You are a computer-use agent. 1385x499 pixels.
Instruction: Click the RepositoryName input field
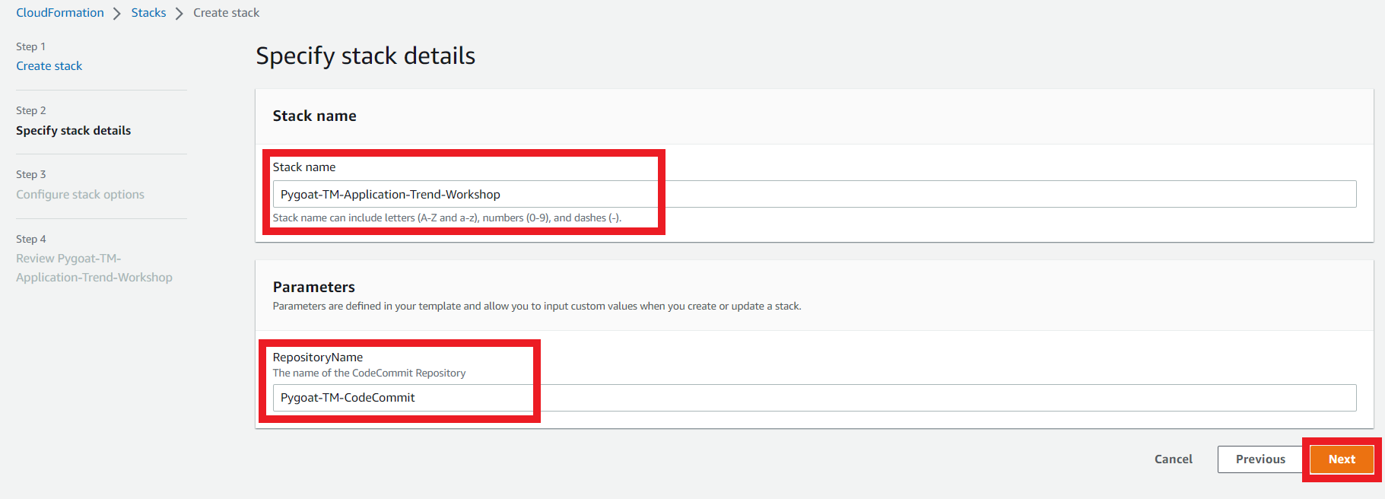pyautogui.click(x=815, y=398)
